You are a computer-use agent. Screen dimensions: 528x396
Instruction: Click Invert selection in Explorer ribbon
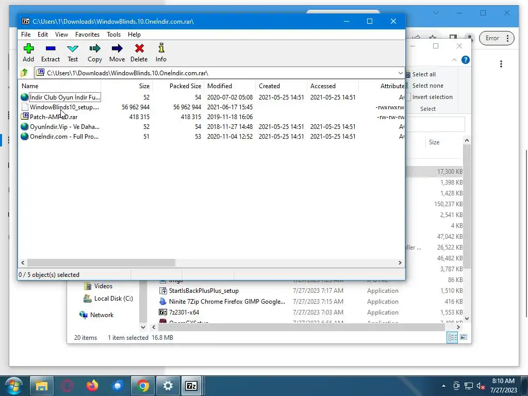click(432, 97)
